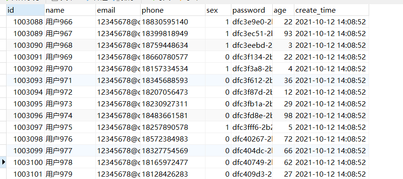Select the name column header
403x179 pixels.
(70, 10)
